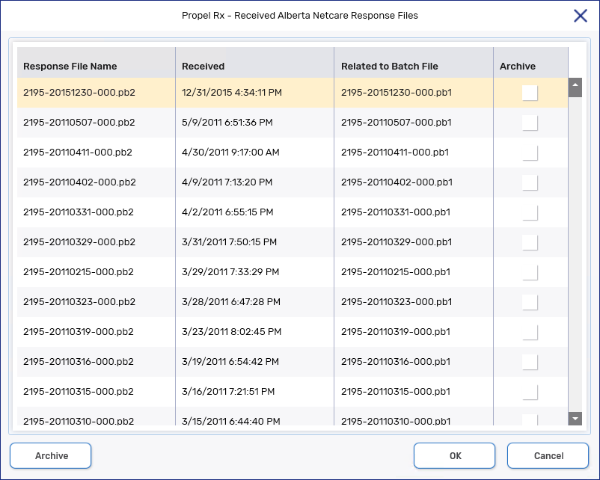Select the 2195-20110329-000.pb2 entry
The image size is (600, 480).
pos(79,241)
